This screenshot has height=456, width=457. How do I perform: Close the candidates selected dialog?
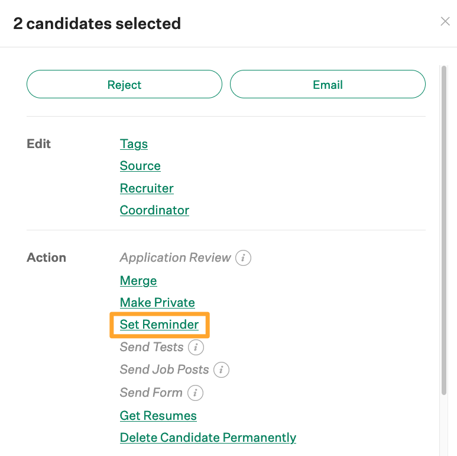click(445, 22)
